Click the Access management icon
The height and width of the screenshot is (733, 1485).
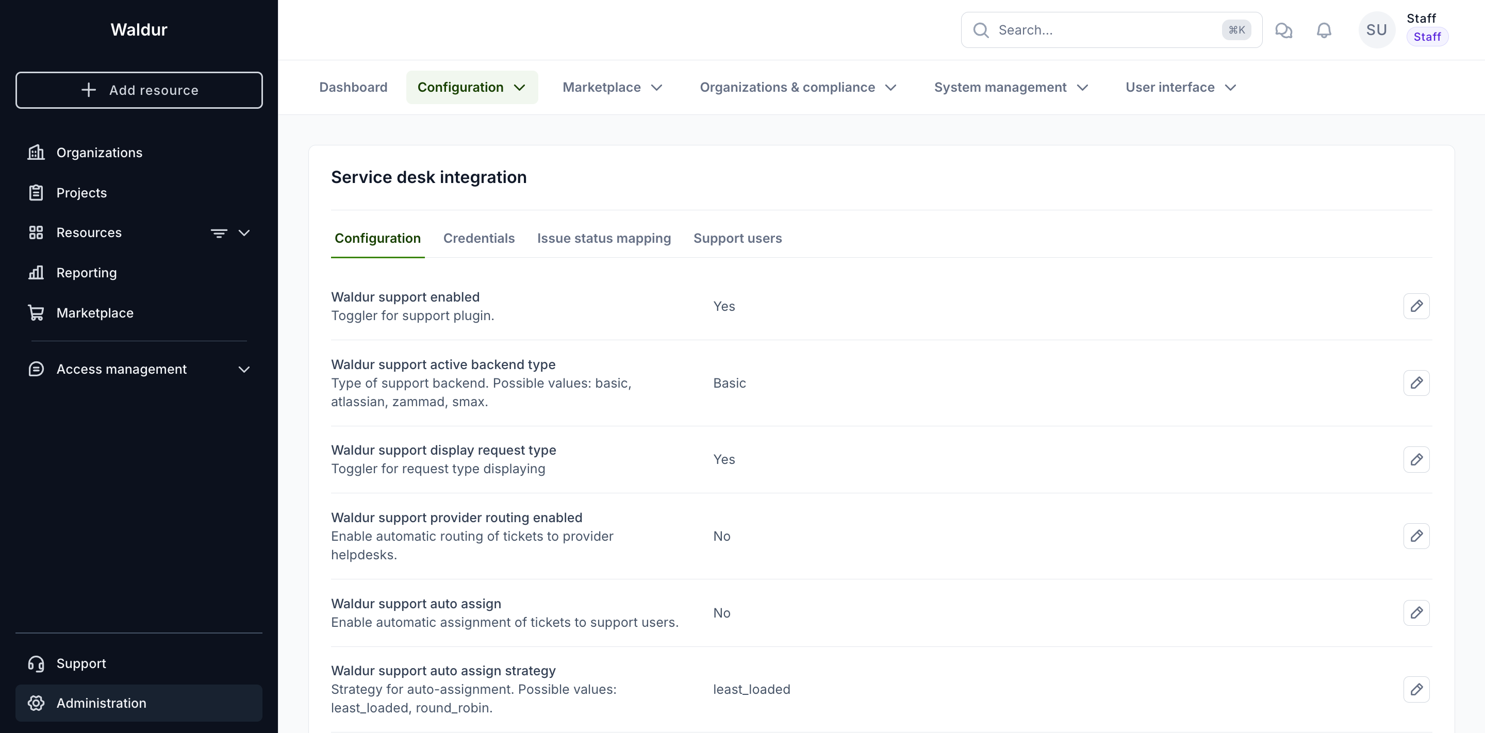click(36, 369)
